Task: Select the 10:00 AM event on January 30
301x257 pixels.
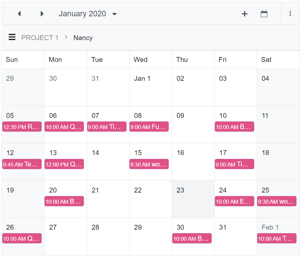Action: pos(192,238)
